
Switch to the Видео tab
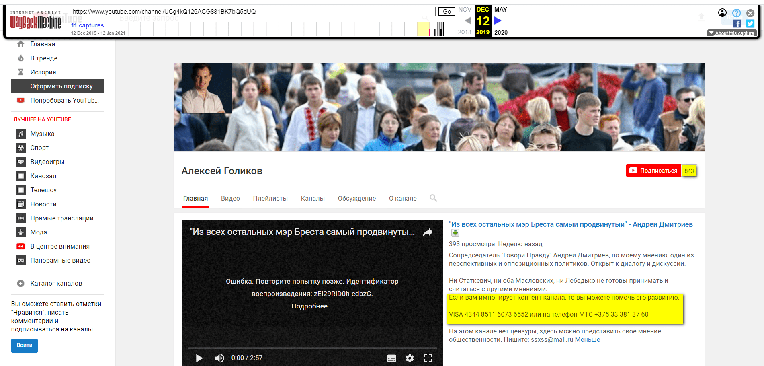point(230,198)
